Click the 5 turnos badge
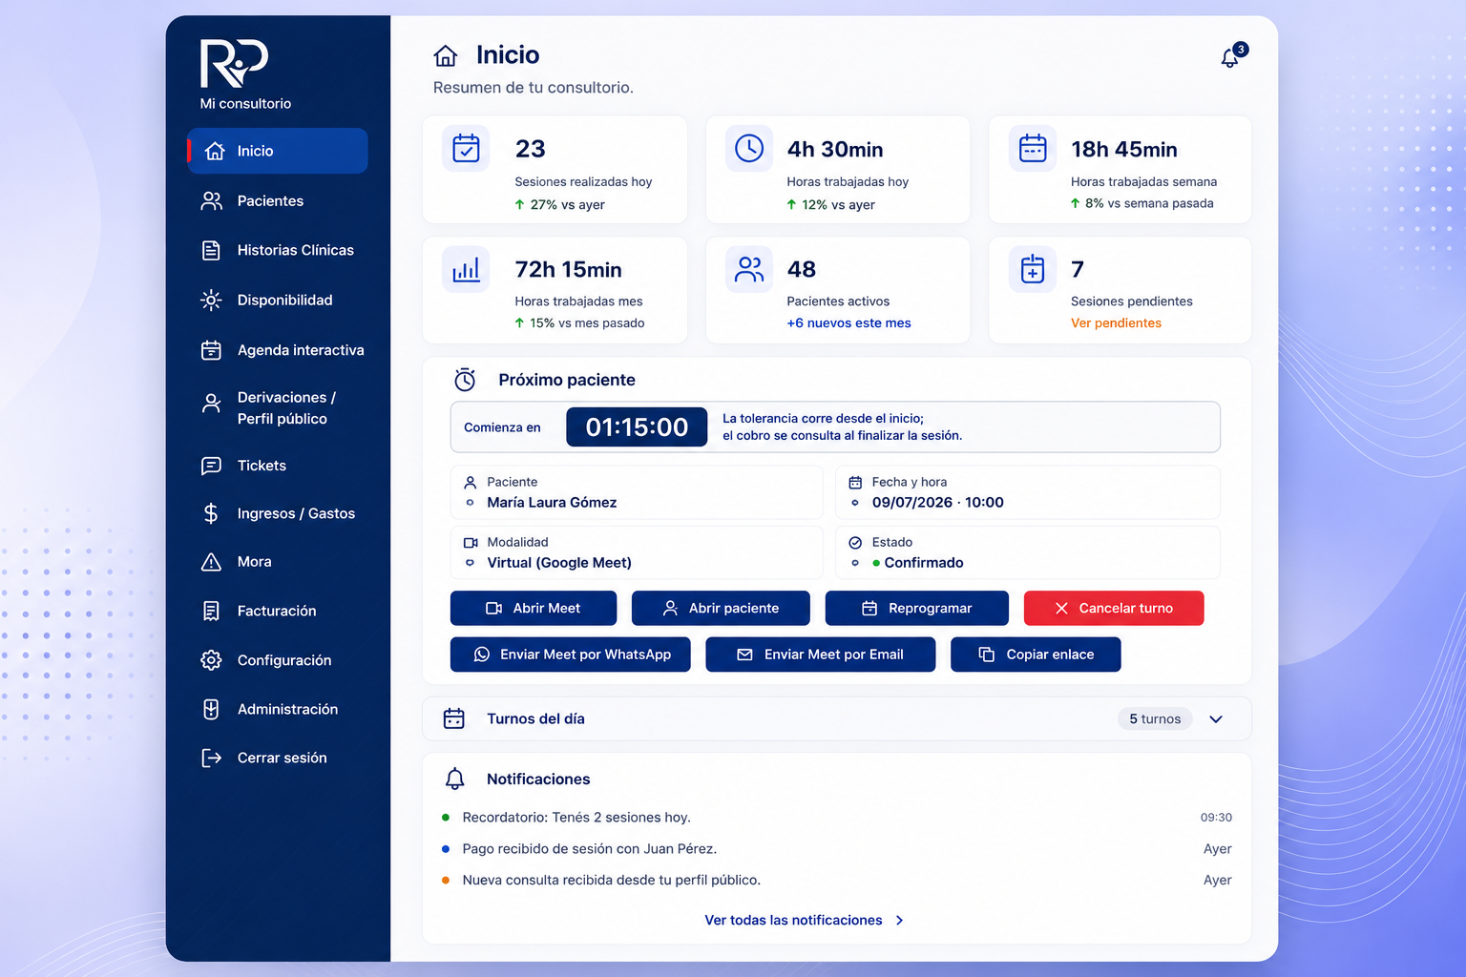The image size is (1466, 977). click(1155, 719)
